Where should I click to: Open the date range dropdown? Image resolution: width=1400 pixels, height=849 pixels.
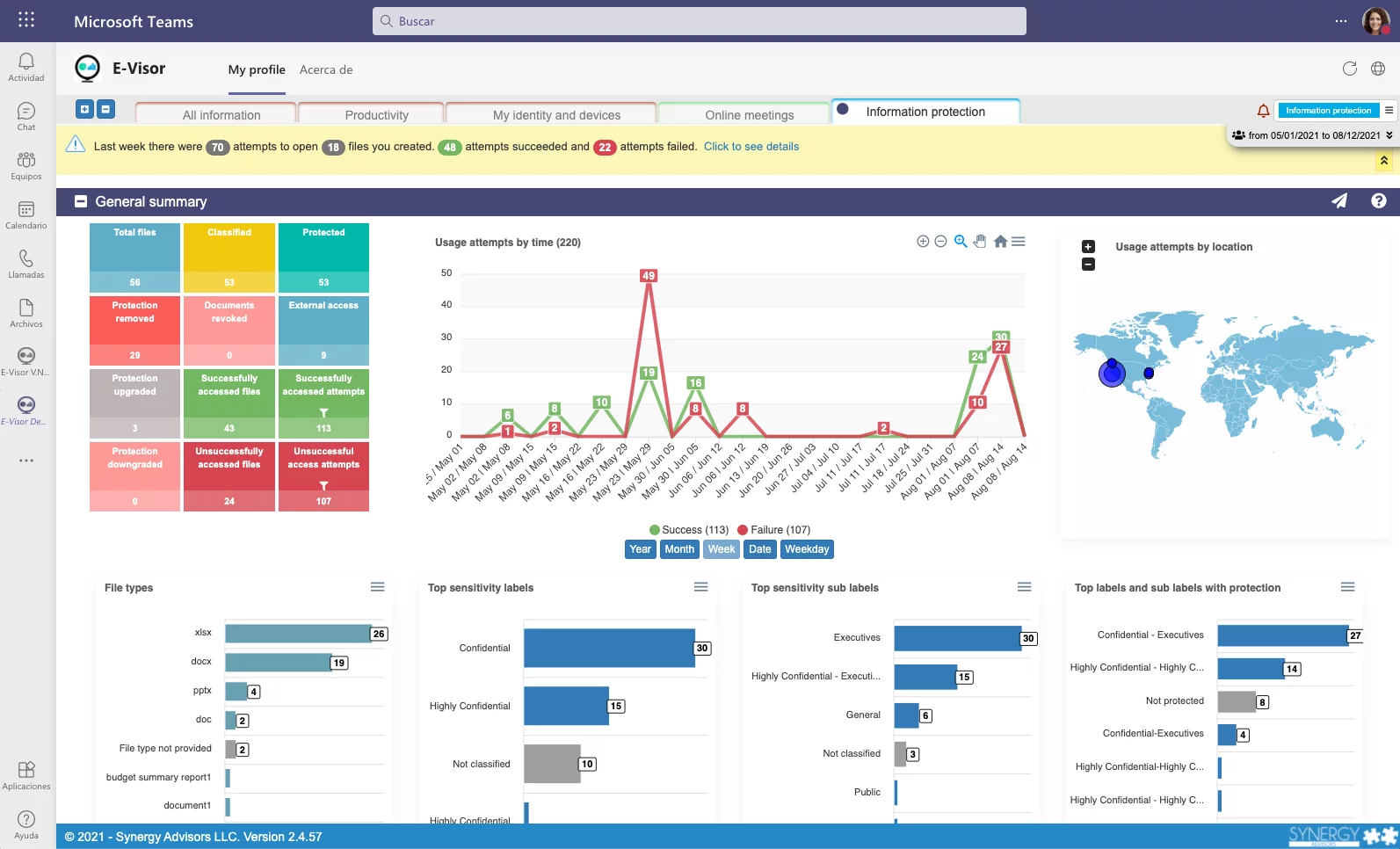pyautogui.click(x=1312, y=135)
